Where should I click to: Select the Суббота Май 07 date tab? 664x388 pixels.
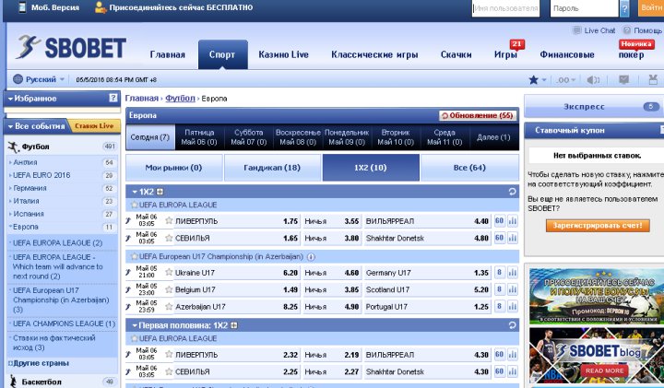[249, 137]
